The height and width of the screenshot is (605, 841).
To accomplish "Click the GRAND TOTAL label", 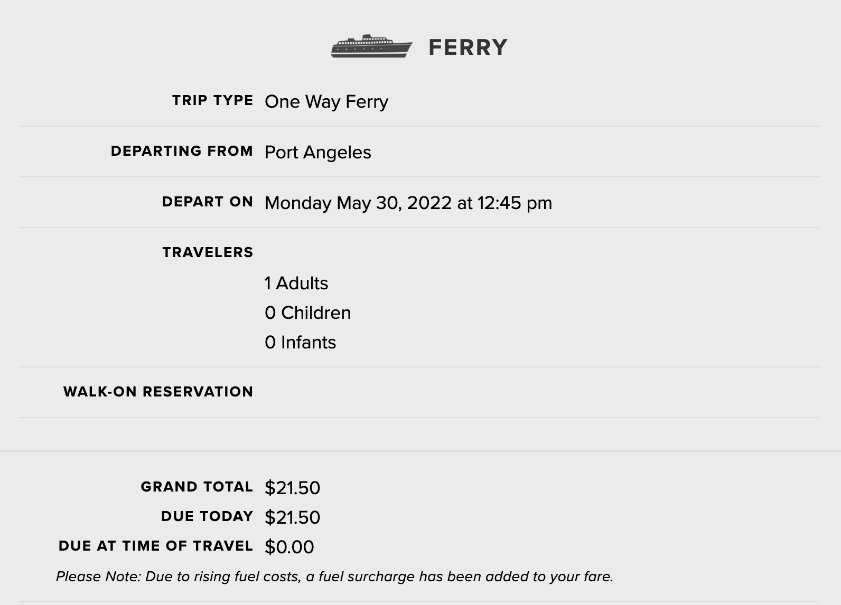I will click(x=197, y=487).
